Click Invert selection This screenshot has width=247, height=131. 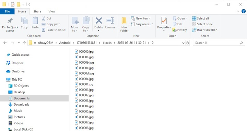[204, 30]
